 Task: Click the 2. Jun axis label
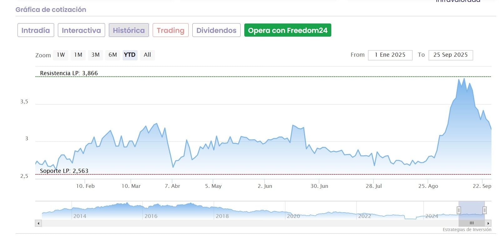265,186
